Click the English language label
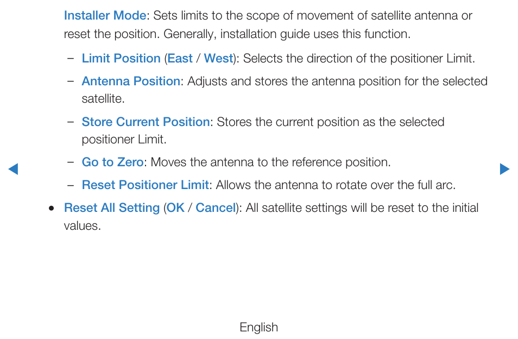Screen dimensions: 518x339 click(258, 328)
